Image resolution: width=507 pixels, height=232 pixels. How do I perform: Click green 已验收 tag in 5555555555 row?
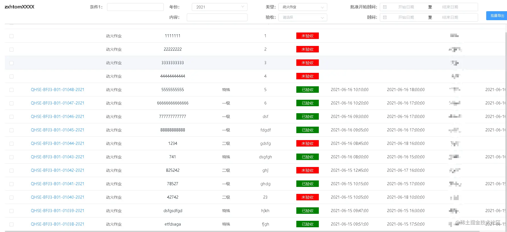pyautogui.click(x=308, y=90)
